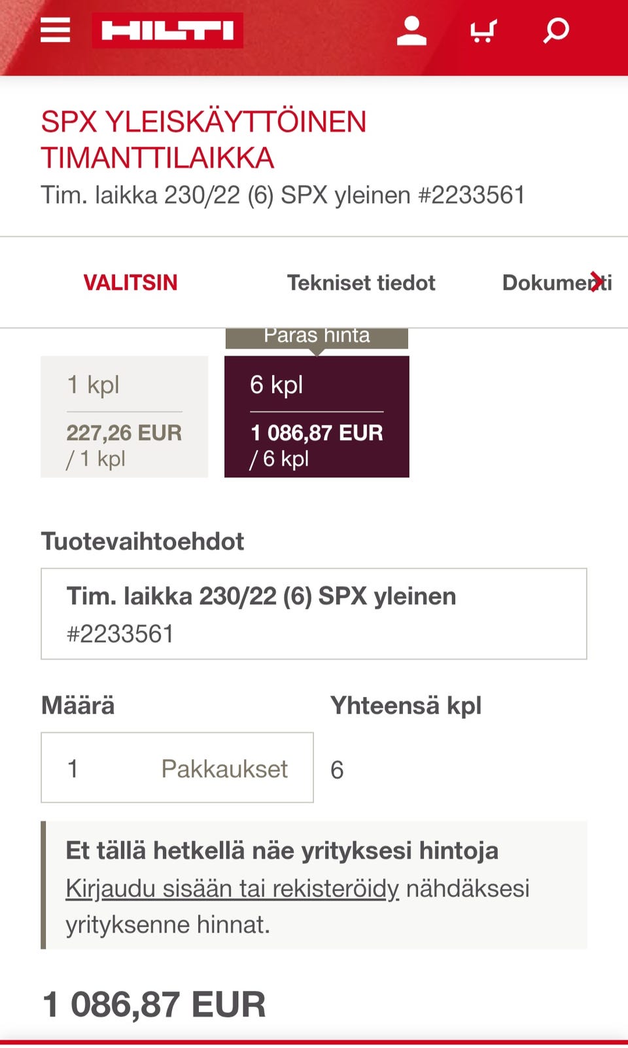Open the shopping cart
This screenshot has width=628, height=1048.
click(x=483, y=31)
